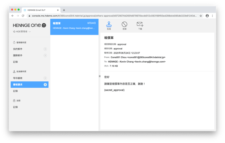
Task: Approve the email with the 批准 stamp icon
Action: pyautogui.click(x=109, y=25)
